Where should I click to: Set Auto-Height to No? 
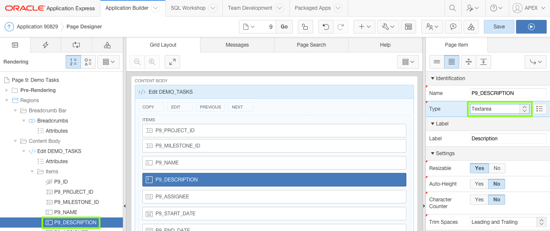(x=497, y=184)
